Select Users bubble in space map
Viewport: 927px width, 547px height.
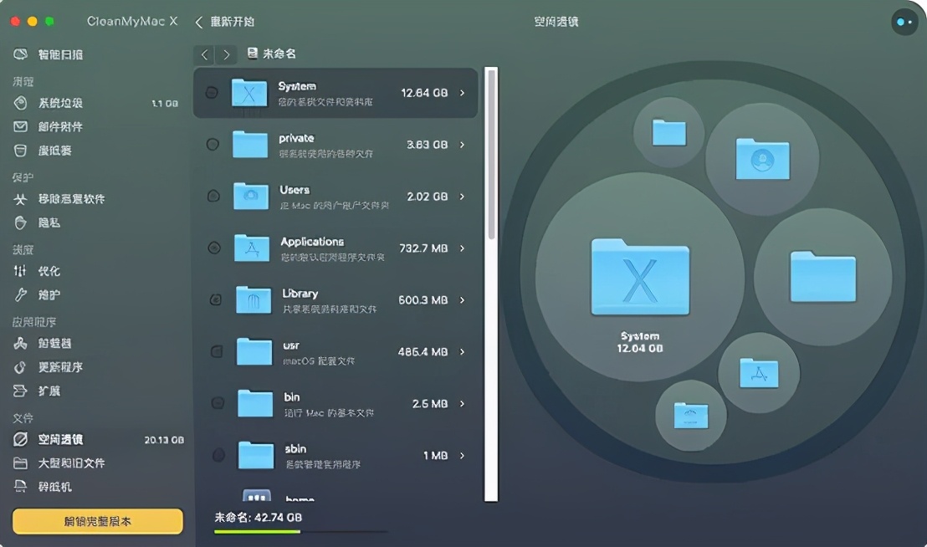[763, 159]
